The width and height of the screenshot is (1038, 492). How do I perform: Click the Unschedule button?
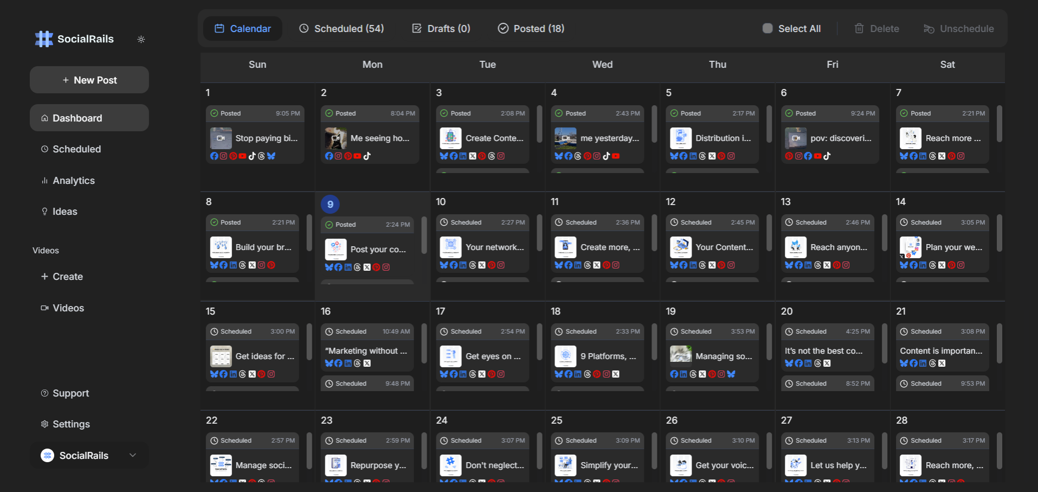click(958, 28)
